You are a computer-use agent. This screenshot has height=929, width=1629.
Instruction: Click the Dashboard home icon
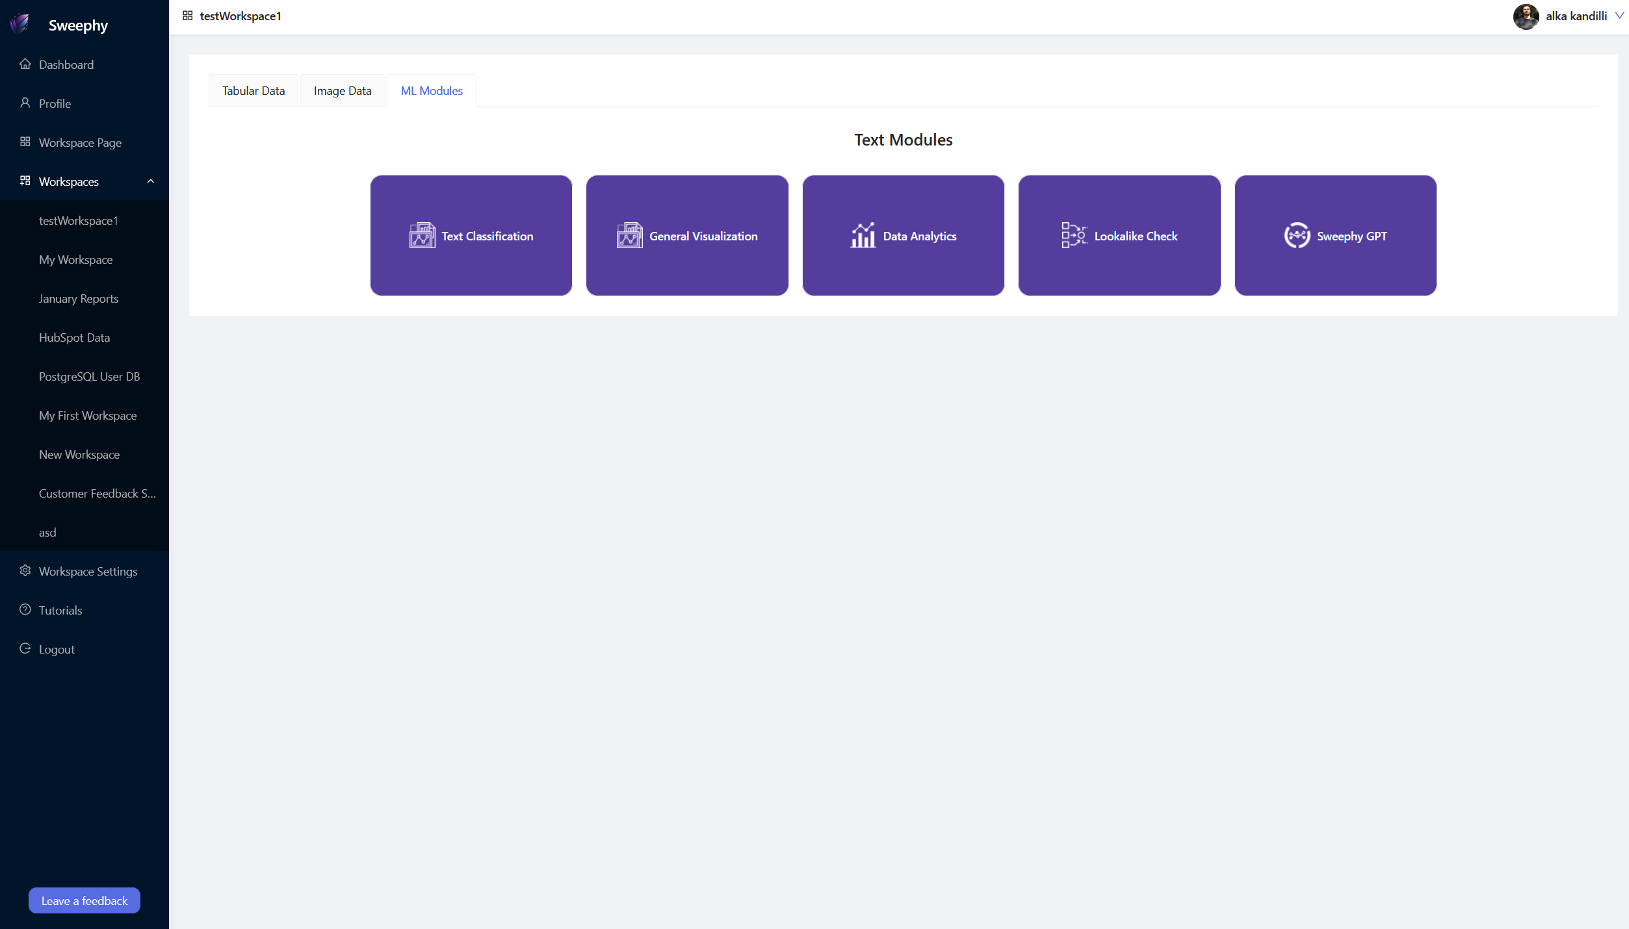(25, 64)
